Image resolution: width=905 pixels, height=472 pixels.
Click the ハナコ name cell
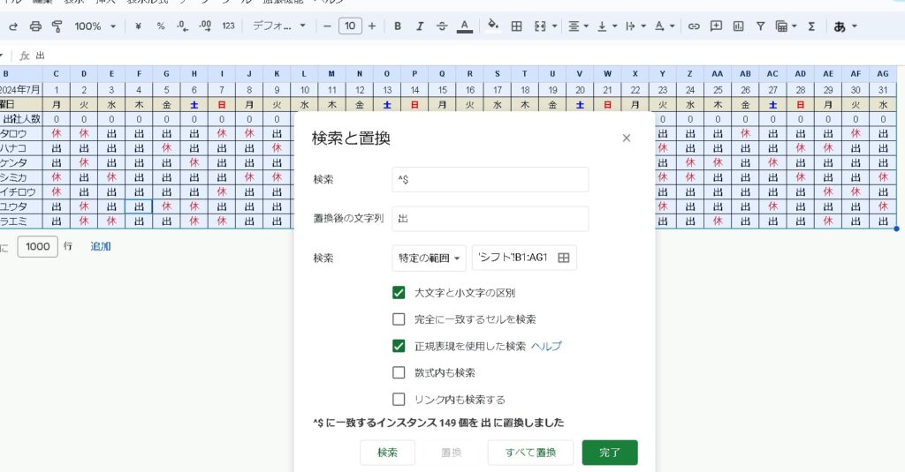pyautogui.click(x=21, y=148)
